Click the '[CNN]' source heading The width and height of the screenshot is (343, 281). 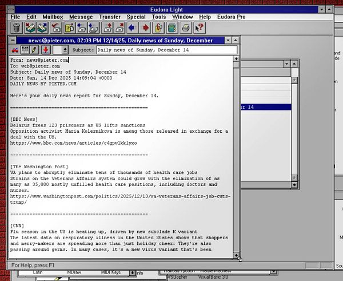[x=17, y=226]
